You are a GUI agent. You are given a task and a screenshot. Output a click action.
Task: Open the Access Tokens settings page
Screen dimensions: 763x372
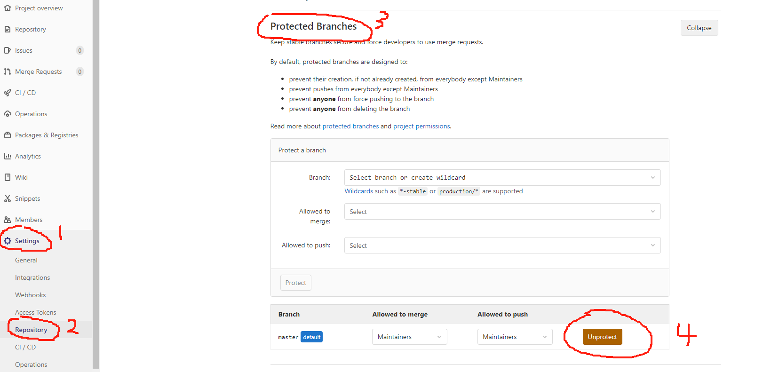(x=36, y=312)
